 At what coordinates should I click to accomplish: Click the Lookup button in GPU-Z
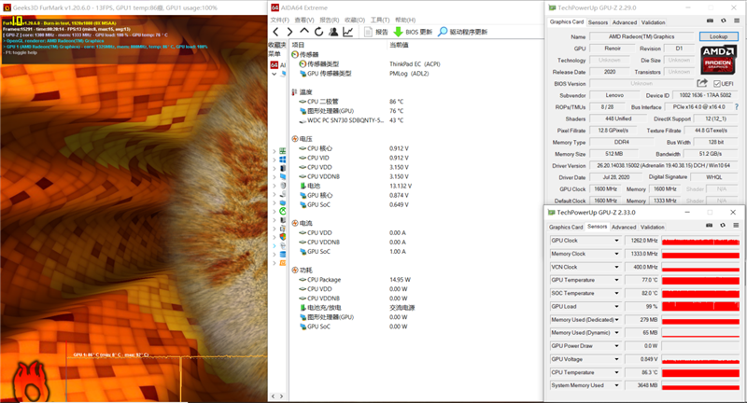[718, 36]
